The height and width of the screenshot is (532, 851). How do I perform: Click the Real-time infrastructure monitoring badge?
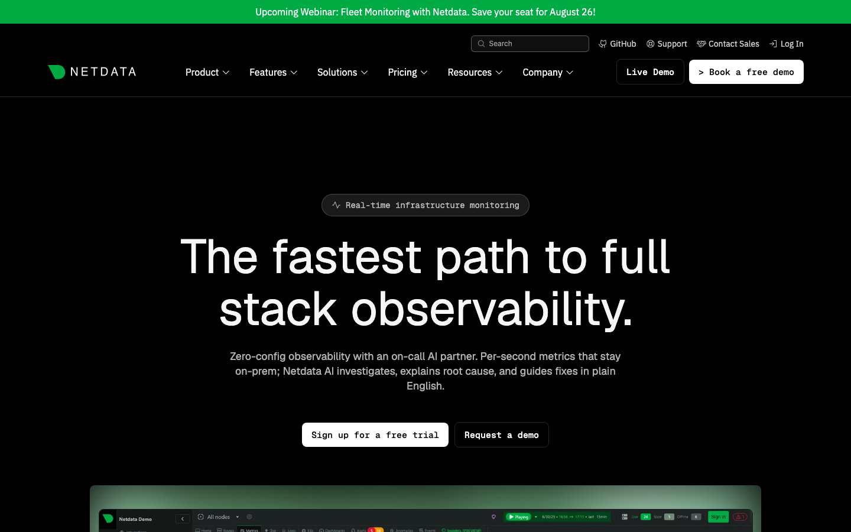pos(425,205)
